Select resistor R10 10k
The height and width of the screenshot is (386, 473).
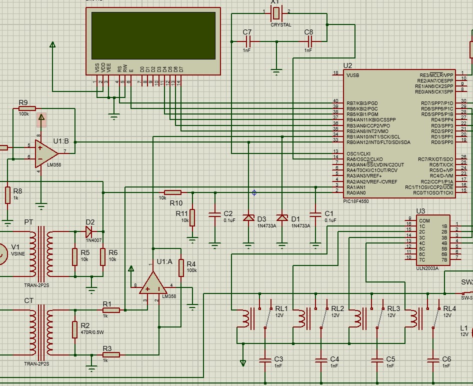coord(172,192)
